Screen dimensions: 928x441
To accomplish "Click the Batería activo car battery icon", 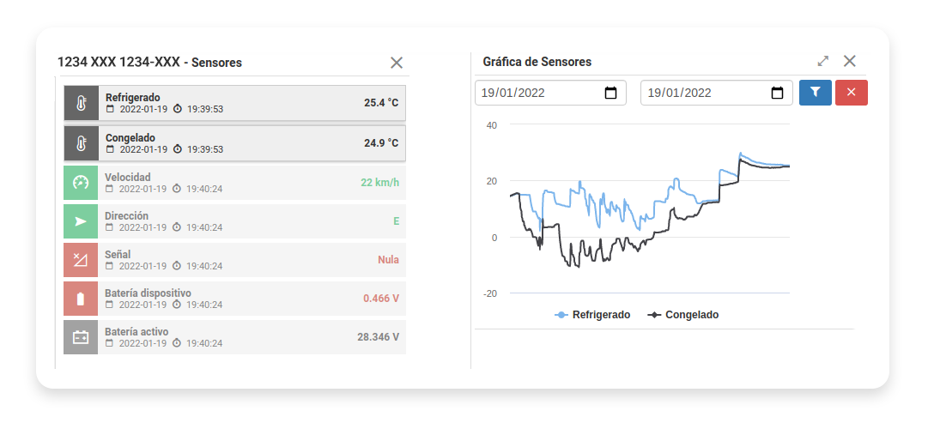I will (81, 337).
